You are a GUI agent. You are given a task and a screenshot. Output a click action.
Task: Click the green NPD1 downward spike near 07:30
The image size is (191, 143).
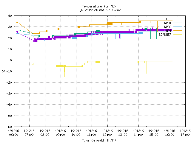(x=37, y=42)
